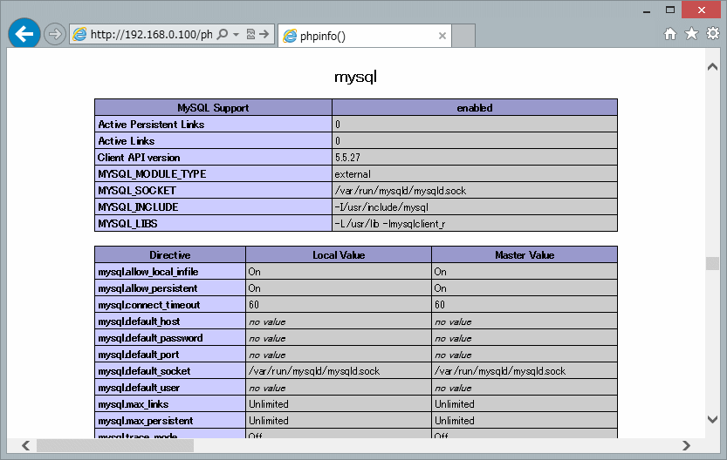Click the -L/usr/lib -lmysqlclient_r value
The image size is (727, 460).
coord(390,224)
